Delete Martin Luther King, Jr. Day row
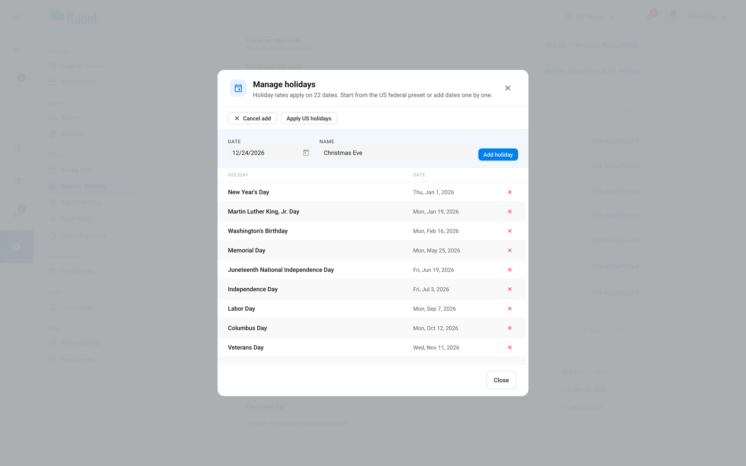This screenshot has width=746, height=466. [510, 211]
